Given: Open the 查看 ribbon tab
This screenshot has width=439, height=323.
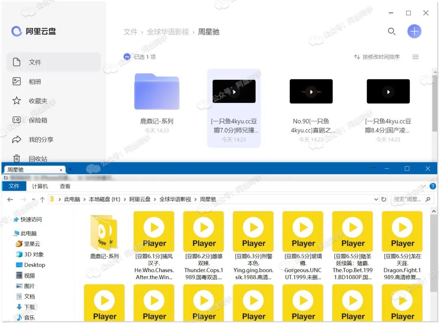Looking at the screenshot, I should tap(65, 186).
